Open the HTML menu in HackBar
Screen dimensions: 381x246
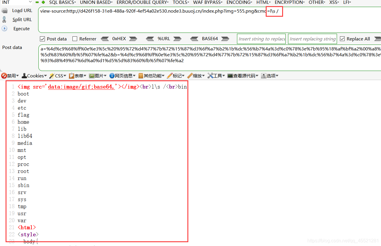pyautogui.click(x=264, y=2)
